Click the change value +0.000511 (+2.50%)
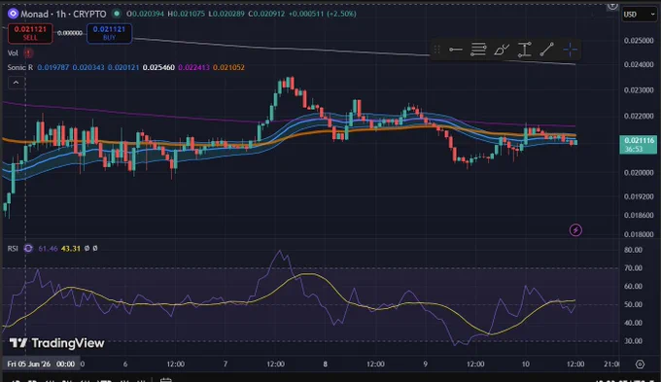 [x=323, y=14]
